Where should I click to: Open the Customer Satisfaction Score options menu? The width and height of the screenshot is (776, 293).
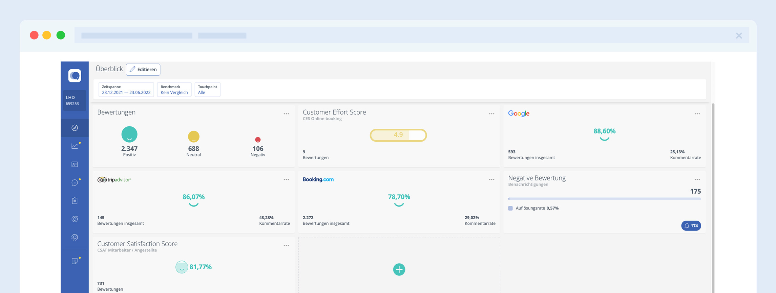point(286,246)
